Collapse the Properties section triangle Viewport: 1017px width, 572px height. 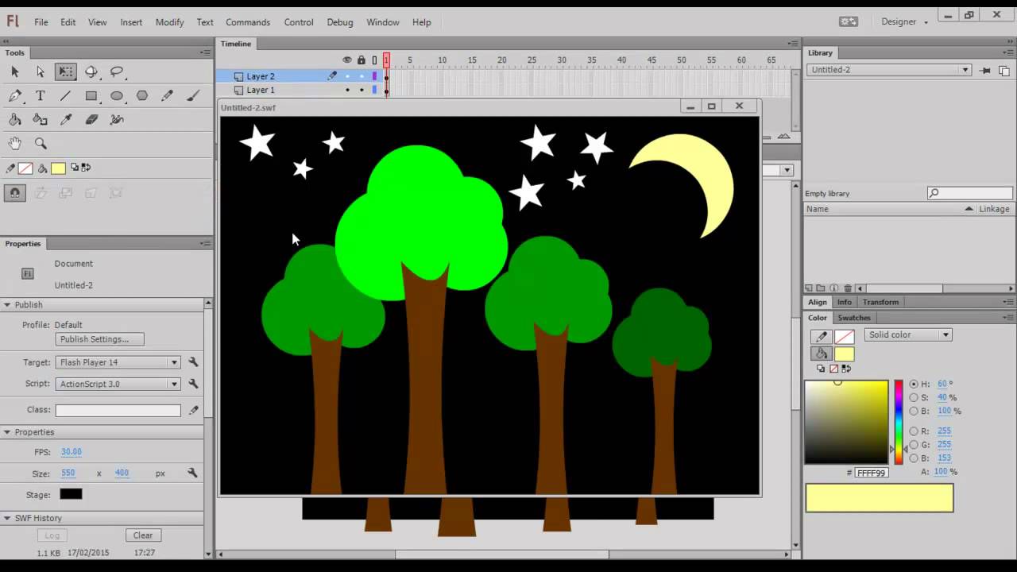(x=7, y=432)
